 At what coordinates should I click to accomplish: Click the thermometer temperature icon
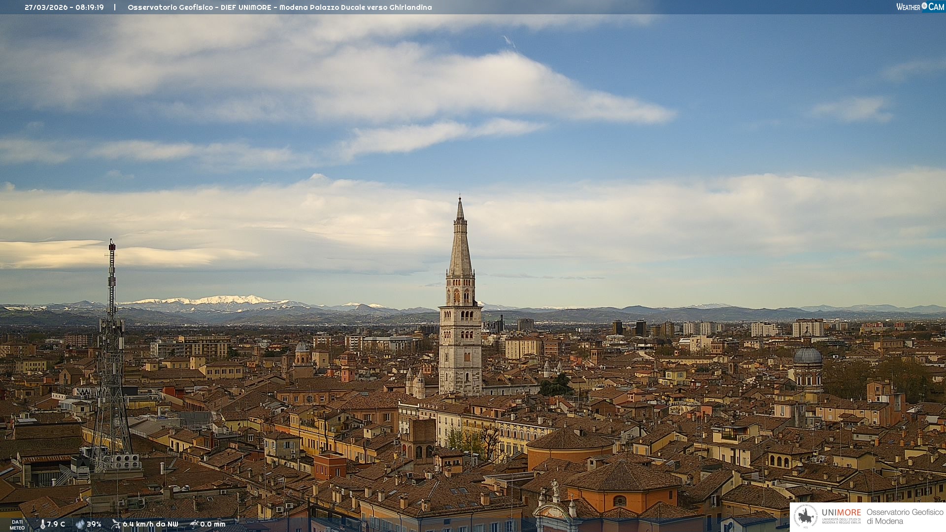pyautogui.click(x=42, y=525)
